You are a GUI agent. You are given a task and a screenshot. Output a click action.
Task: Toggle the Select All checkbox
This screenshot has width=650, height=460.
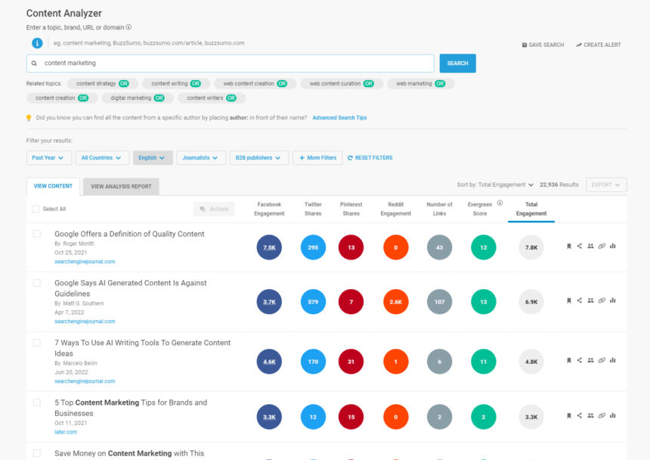pyautogui.click(x=35, y=209)
